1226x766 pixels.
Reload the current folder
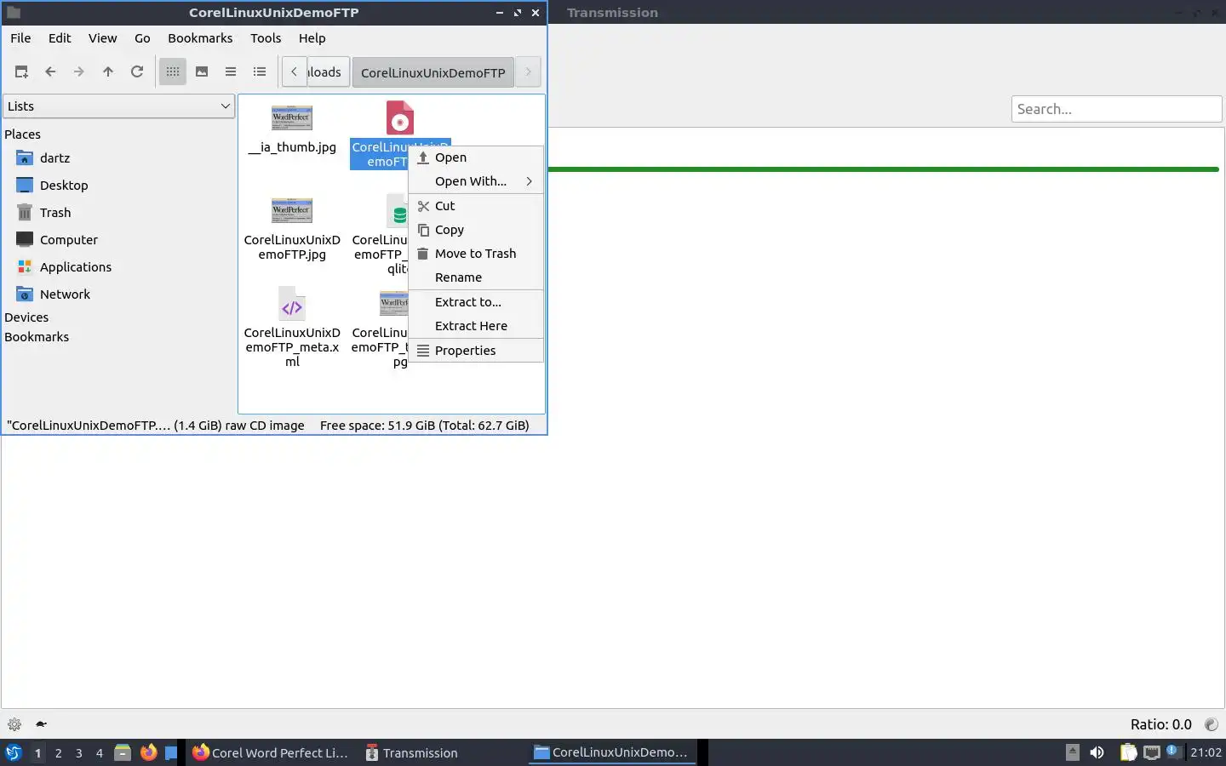pyautogui.click(x=137, y=72)
